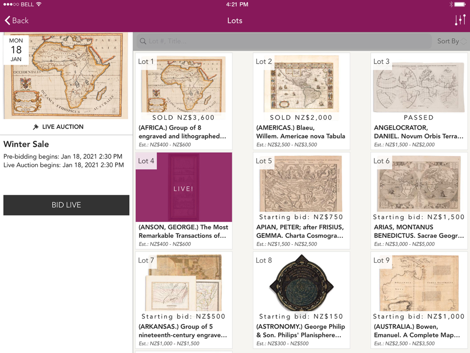
Task: Tap the Wi-Fi status icon
Action: [x=39, y=4]
